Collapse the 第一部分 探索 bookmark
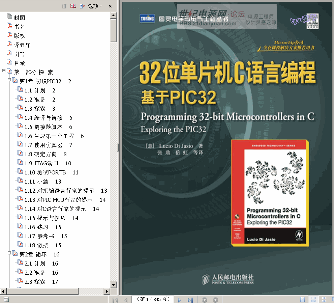The width and height of the screenshot is (334, 304). (x=4, y=71)
